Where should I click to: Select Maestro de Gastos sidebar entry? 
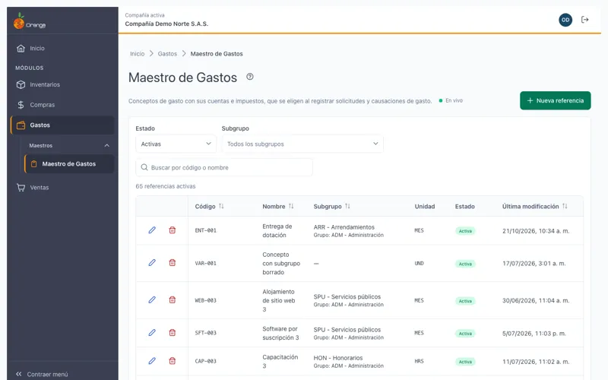click(x=69, y=164)
